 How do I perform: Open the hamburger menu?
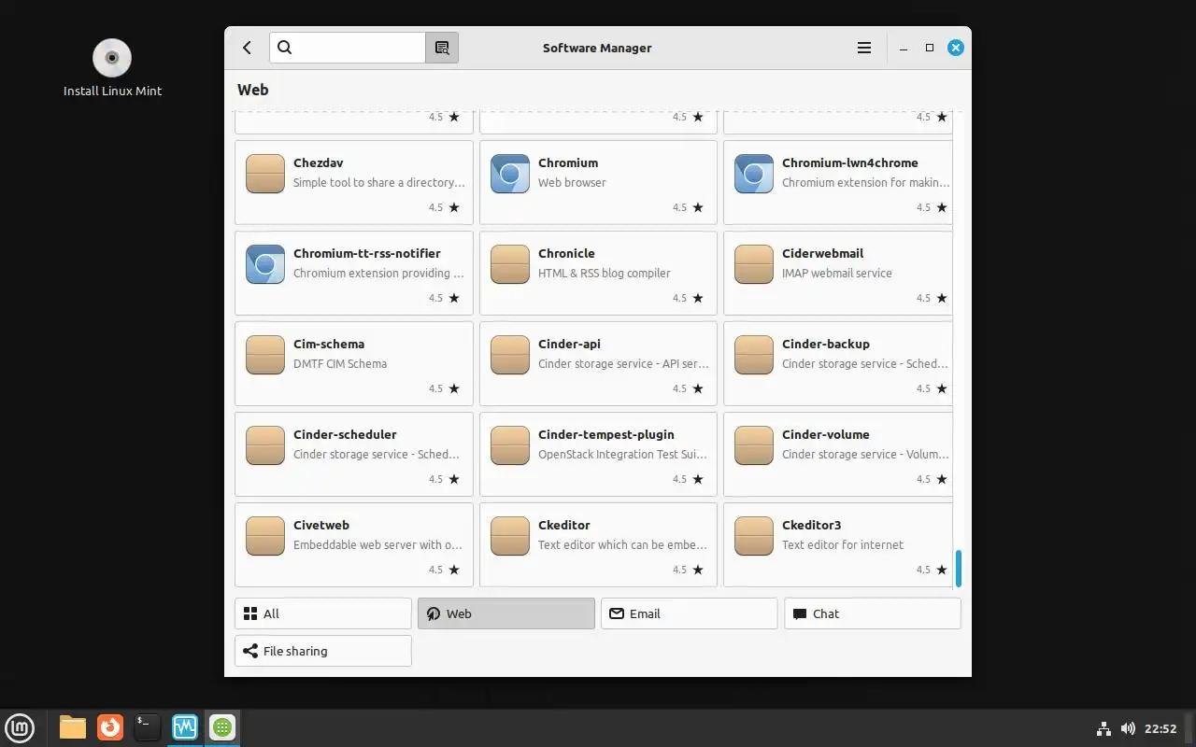[x=864, y=48]
